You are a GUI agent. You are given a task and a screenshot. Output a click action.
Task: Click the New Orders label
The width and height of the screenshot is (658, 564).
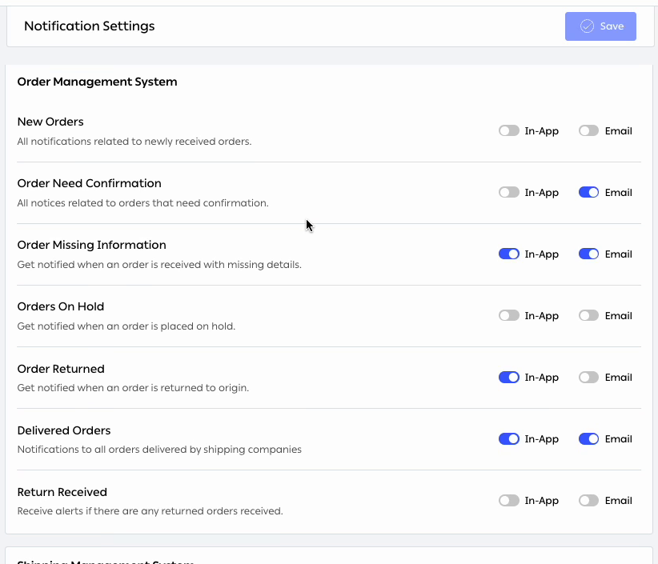pos(50,122)
